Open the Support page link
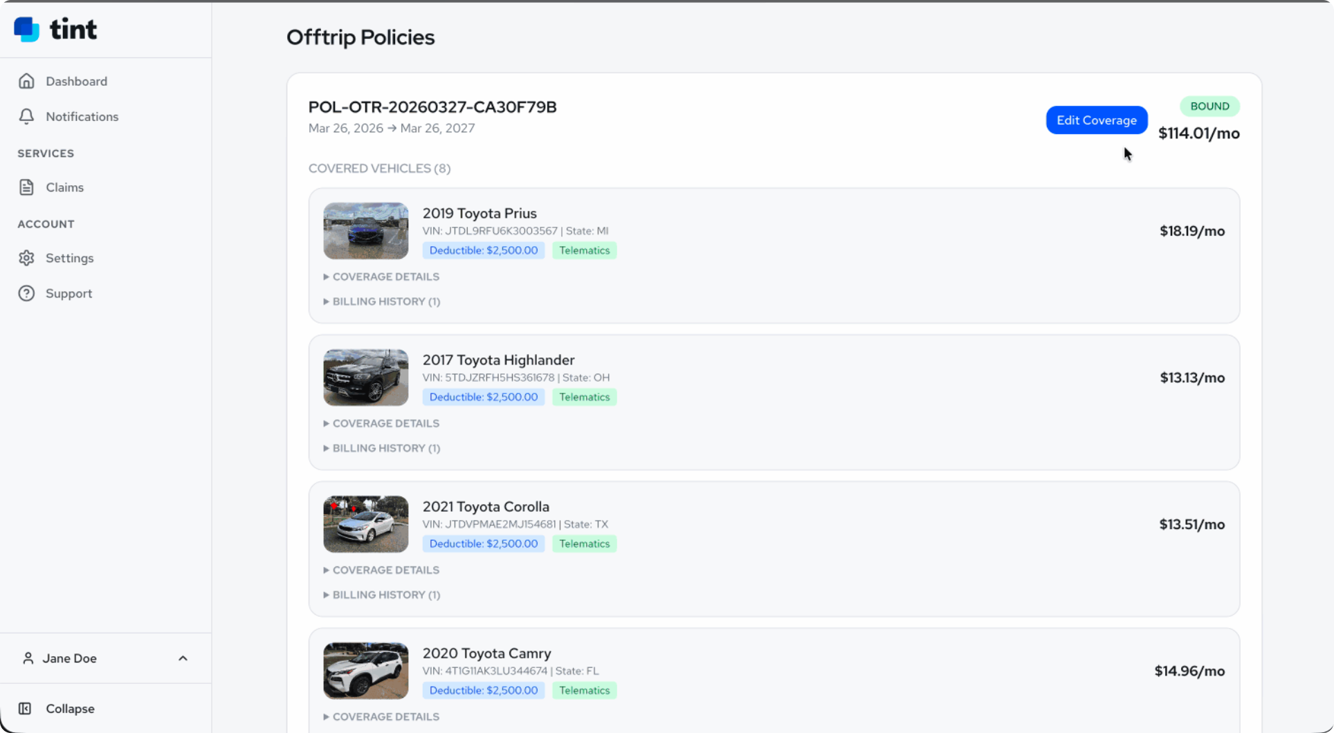1334x733 pixels. click(69, 293)
